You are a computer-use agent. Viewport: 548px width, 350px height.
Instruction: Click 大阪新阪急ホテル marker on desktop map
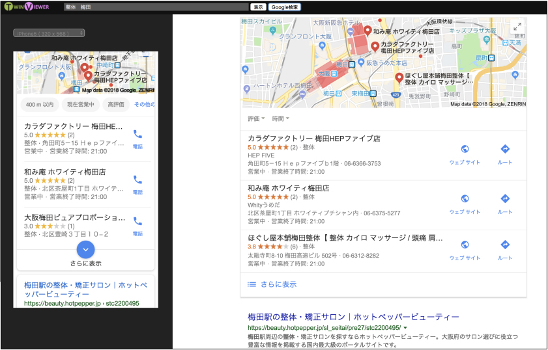pos(351,31)
